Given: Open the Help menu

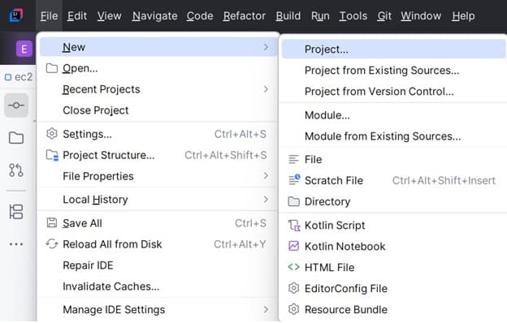Looking at the screenshot, I should (x=463, y=16).
